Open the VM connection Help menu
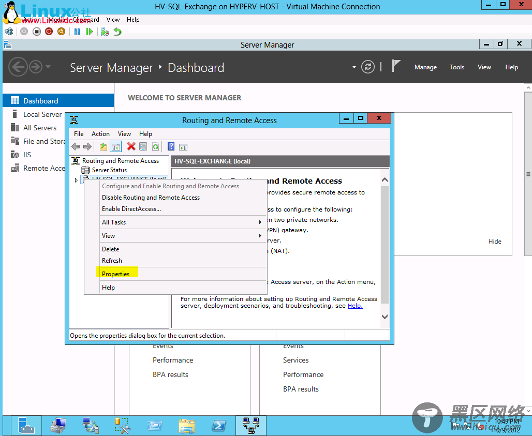 133,20
